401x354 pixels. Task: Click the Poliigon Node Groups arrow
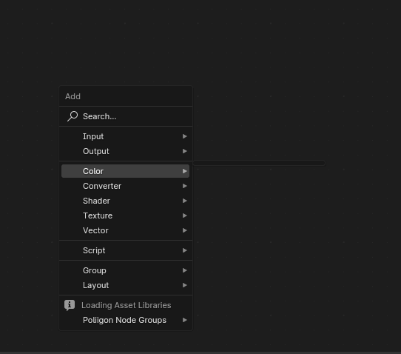tap(185, 320)
